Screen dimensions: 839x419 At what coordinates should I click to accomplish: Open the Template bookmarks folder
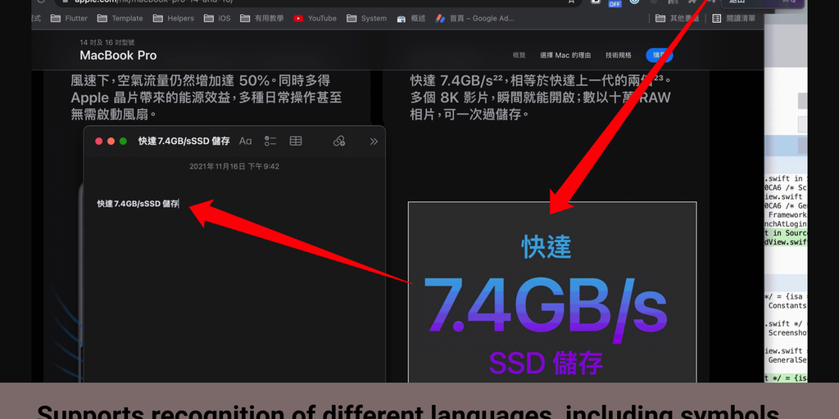coord(120,18)
